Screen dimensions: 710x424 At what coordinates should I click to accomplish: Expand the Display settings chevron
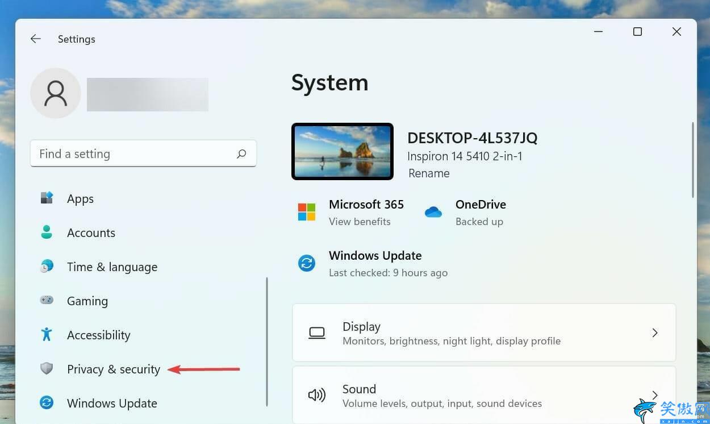(655, 332)
